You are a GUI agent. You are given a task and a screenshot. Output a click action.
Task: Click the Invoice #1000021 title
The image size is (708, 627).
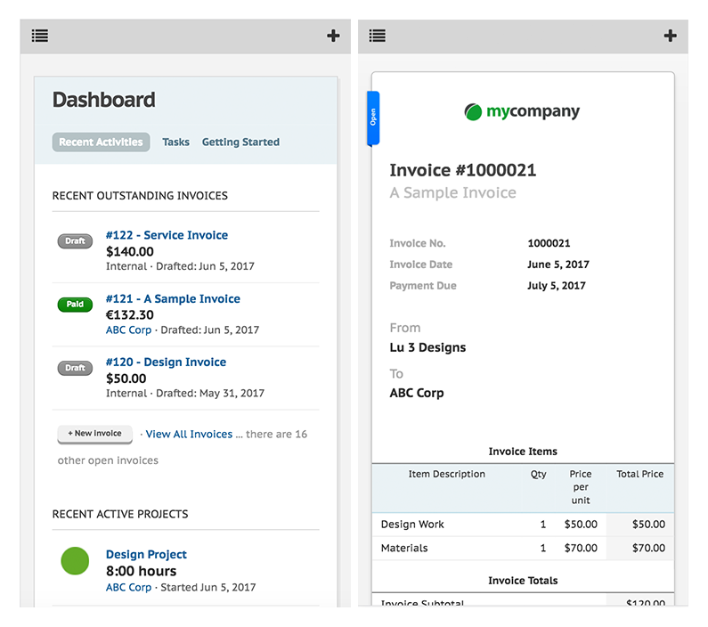(463, 170)
